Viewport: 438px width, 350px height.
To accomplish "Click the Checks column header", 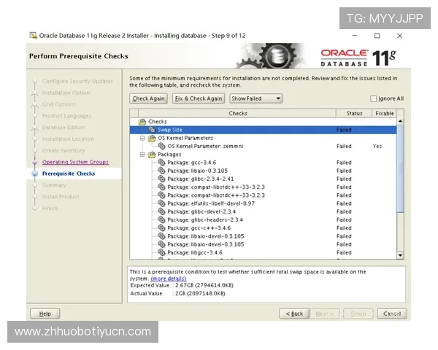I will pos(238,113).
